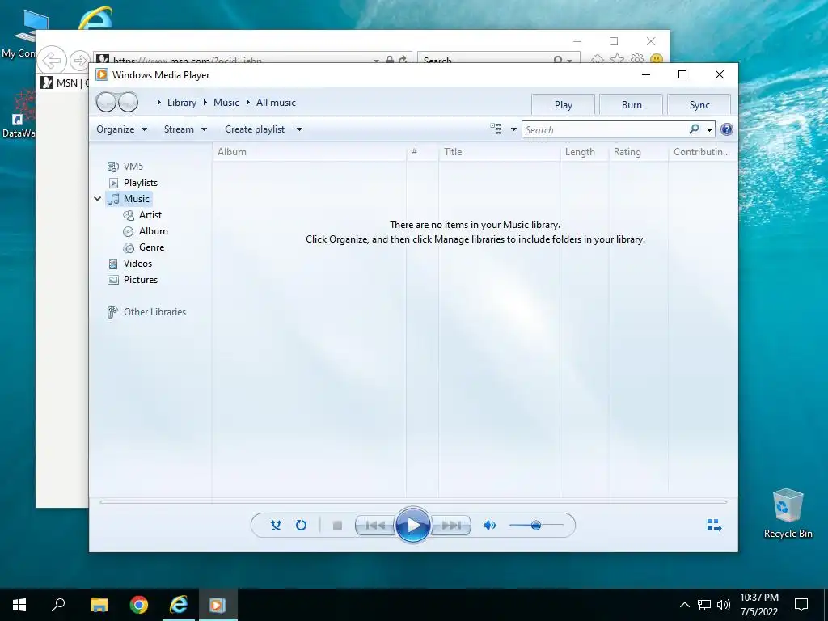Select Album under Music
The height and width of the screenshot is (621, 828).
point(146,231)
